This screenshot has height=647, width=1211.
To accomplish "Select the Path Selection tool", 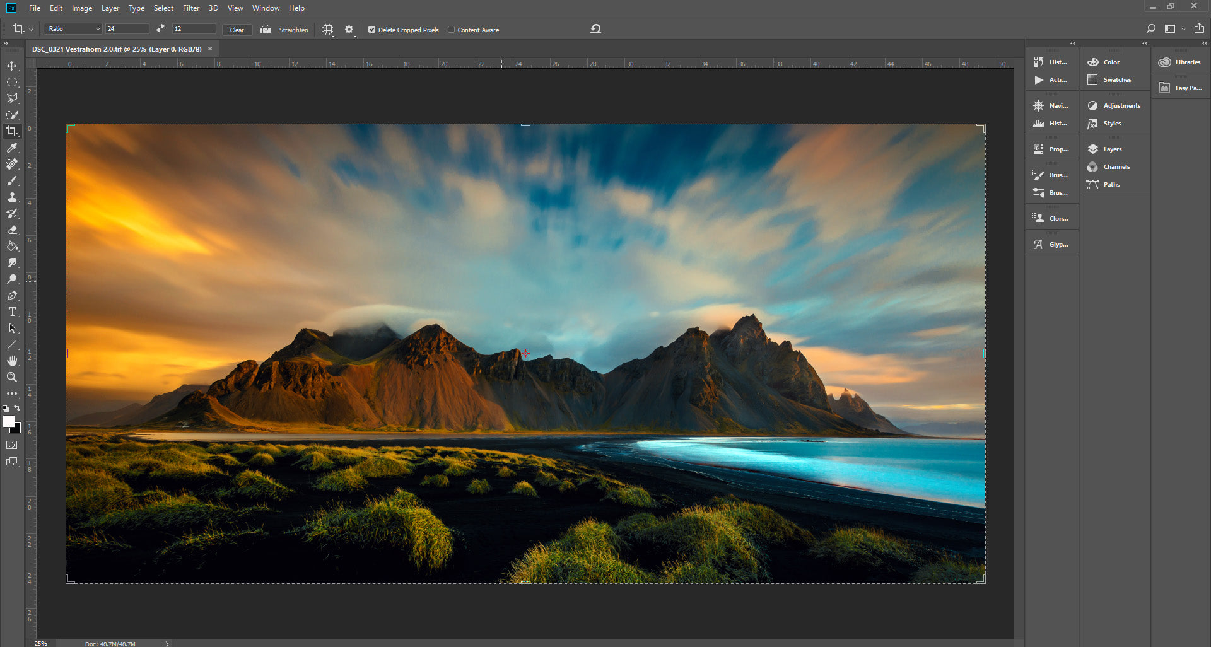I will [x=12, y=328].
